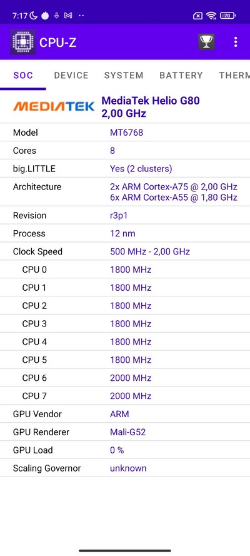
Task: Tap the Gmail notification icon
Action: tap(68, 16)
